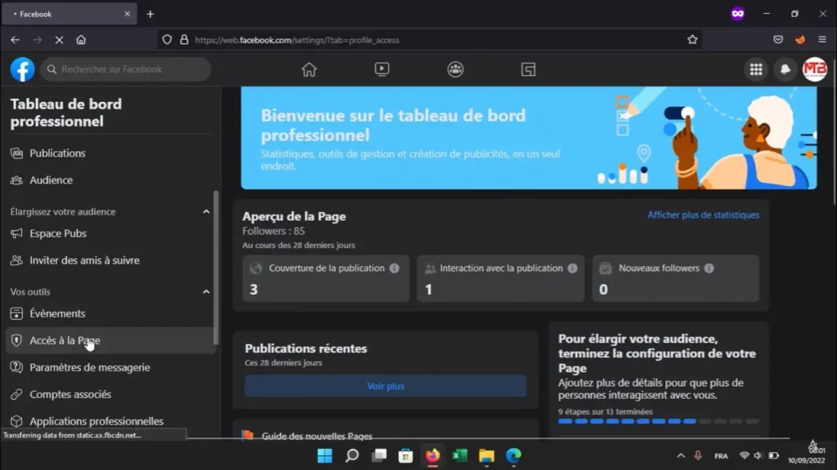This screenshot has height=470, width=837.
Task: Show hidden system tray icons chevron
Action: point(681,455)
